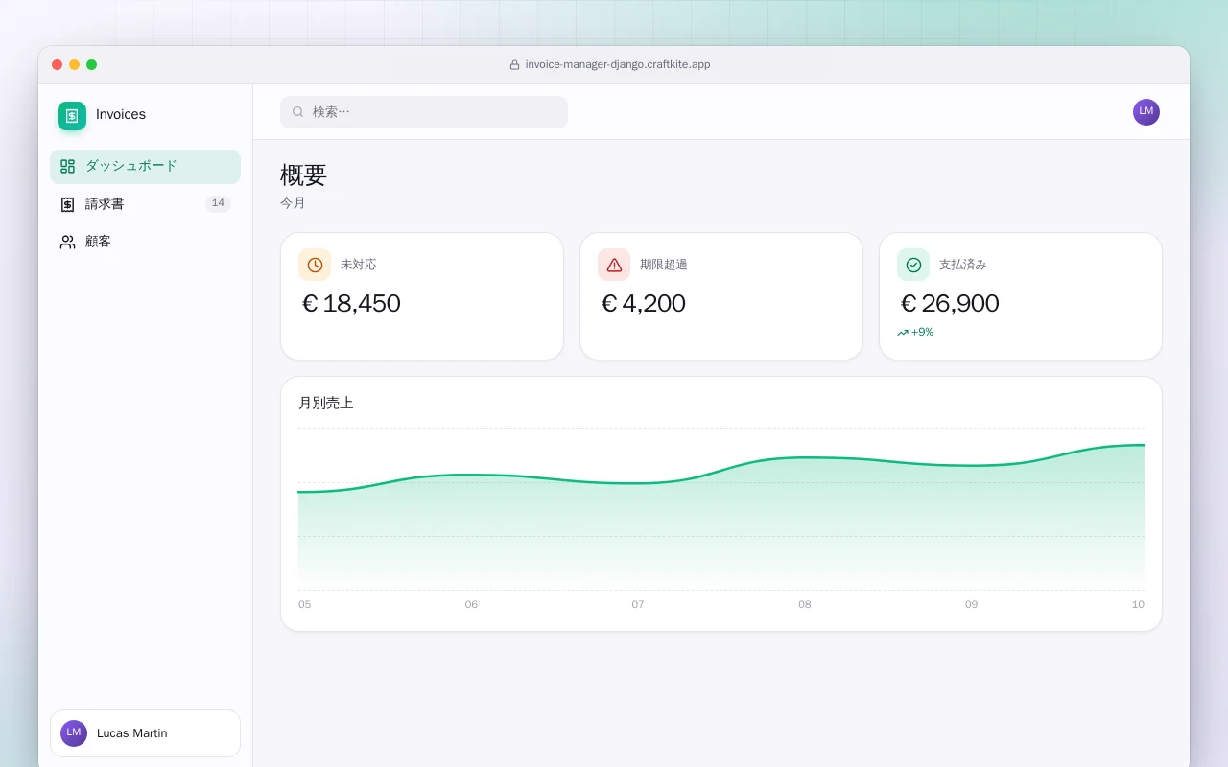The image size is (1228, 767).
Task: Click the +9% trend indicator
Action: click(x=915, y=333)
